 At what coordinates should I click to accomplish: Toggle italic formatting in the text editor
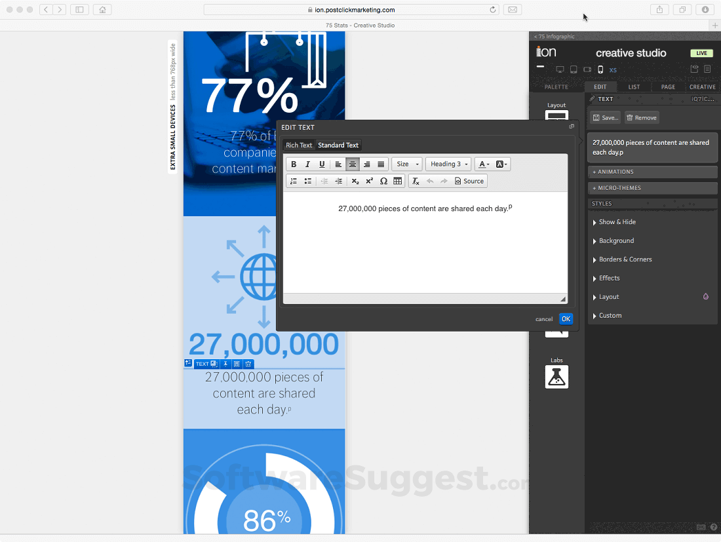tap(307, 165)
